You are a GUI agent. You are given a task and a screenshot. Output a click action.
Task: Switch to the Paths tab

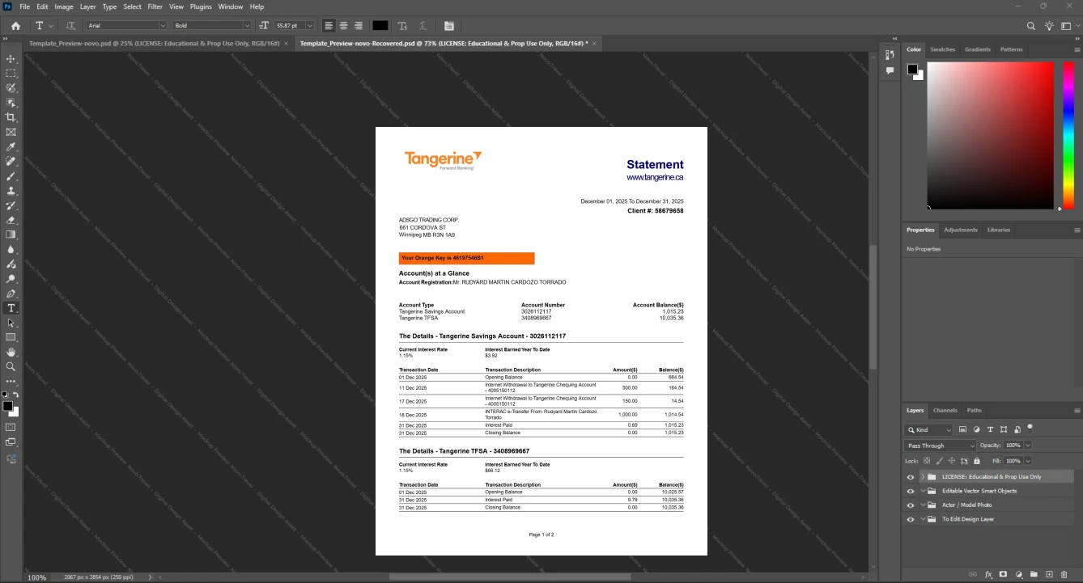pos(975,410)
